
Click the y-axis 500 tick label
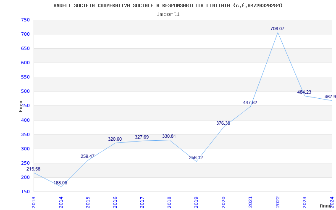(25, 91)
